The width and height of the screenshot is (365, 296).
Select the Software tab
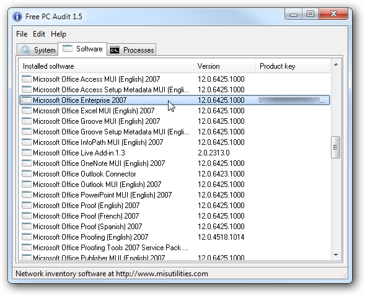(82, 49)
